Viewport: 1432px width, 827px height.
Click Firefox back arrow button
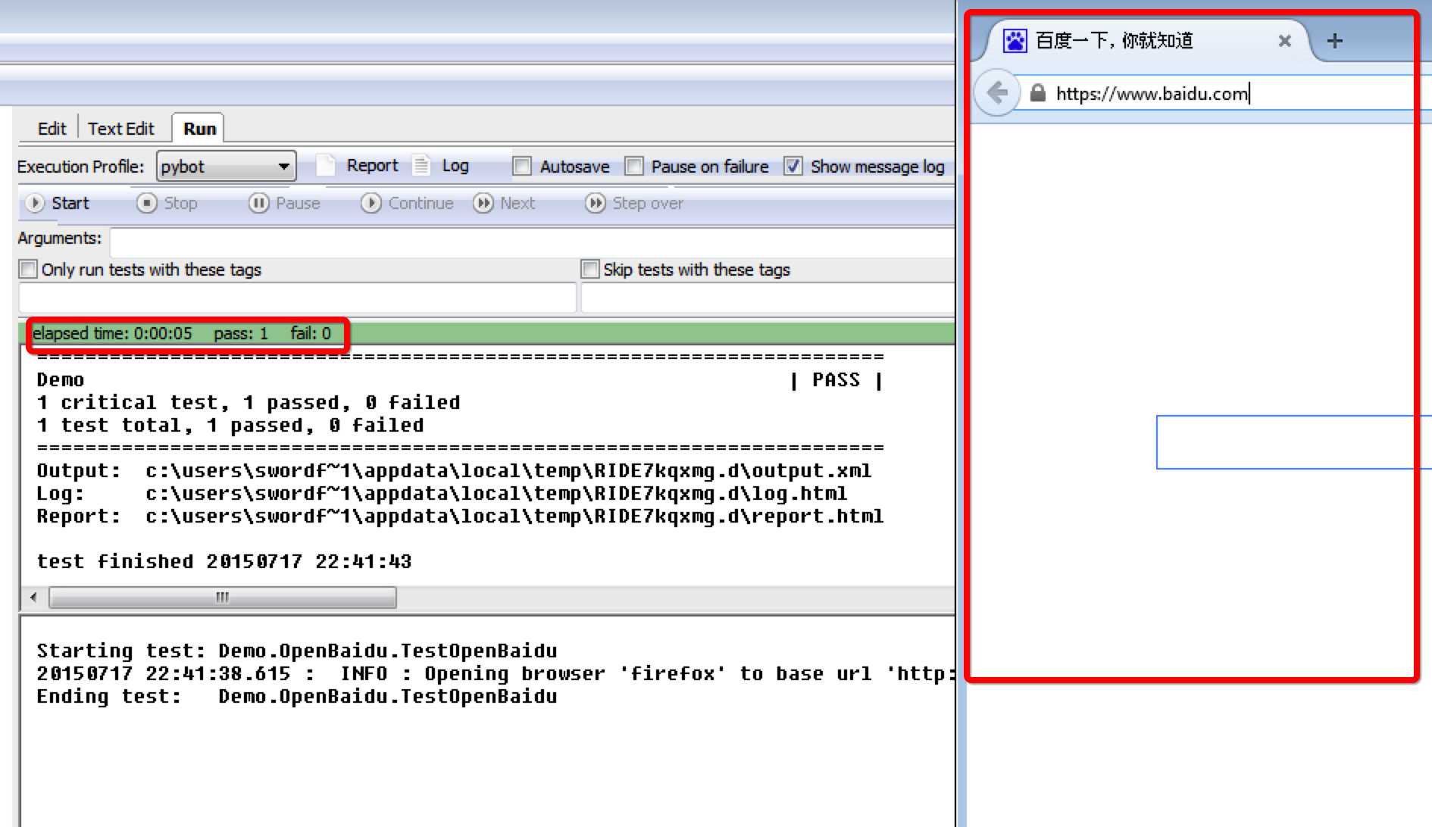[996, 93]
